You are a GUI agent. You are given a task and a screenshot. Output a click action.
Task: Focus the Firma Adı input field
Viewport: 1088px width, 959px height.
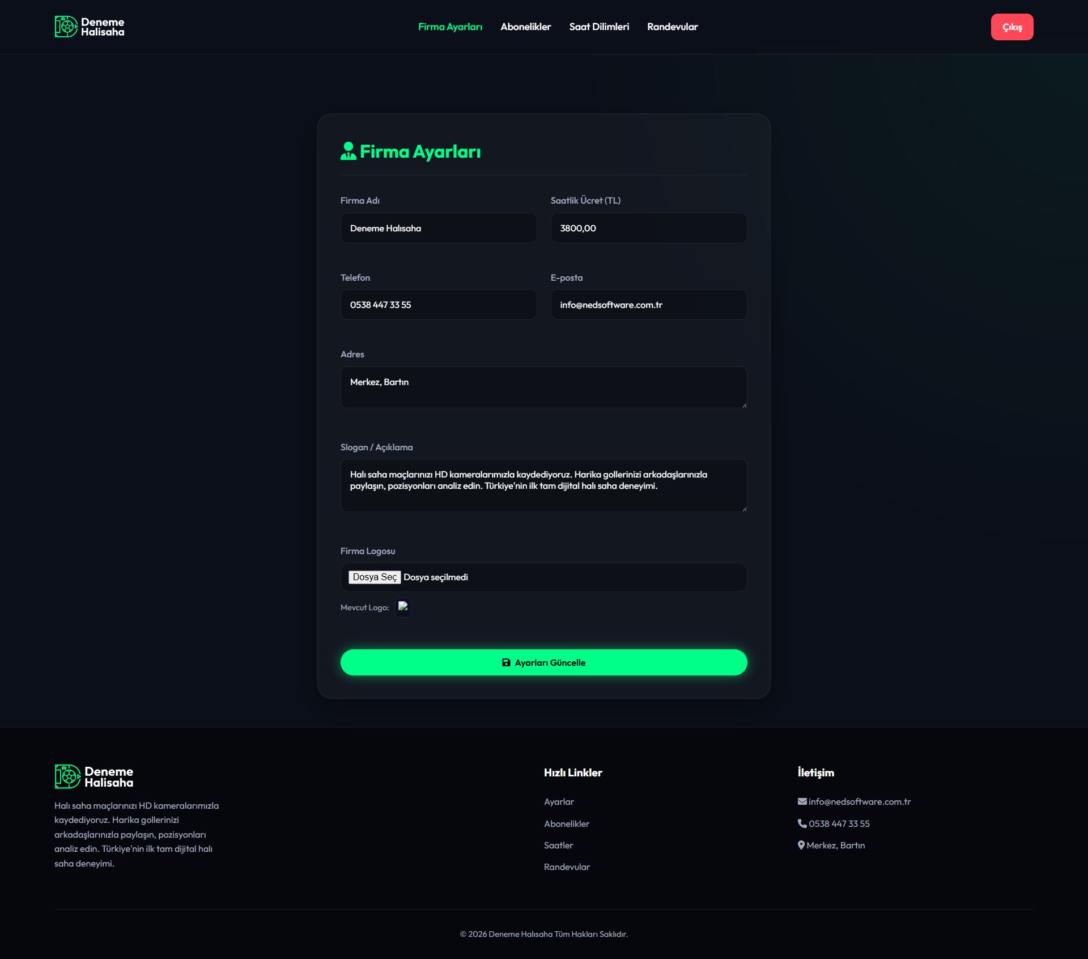[x=438, y=228]
